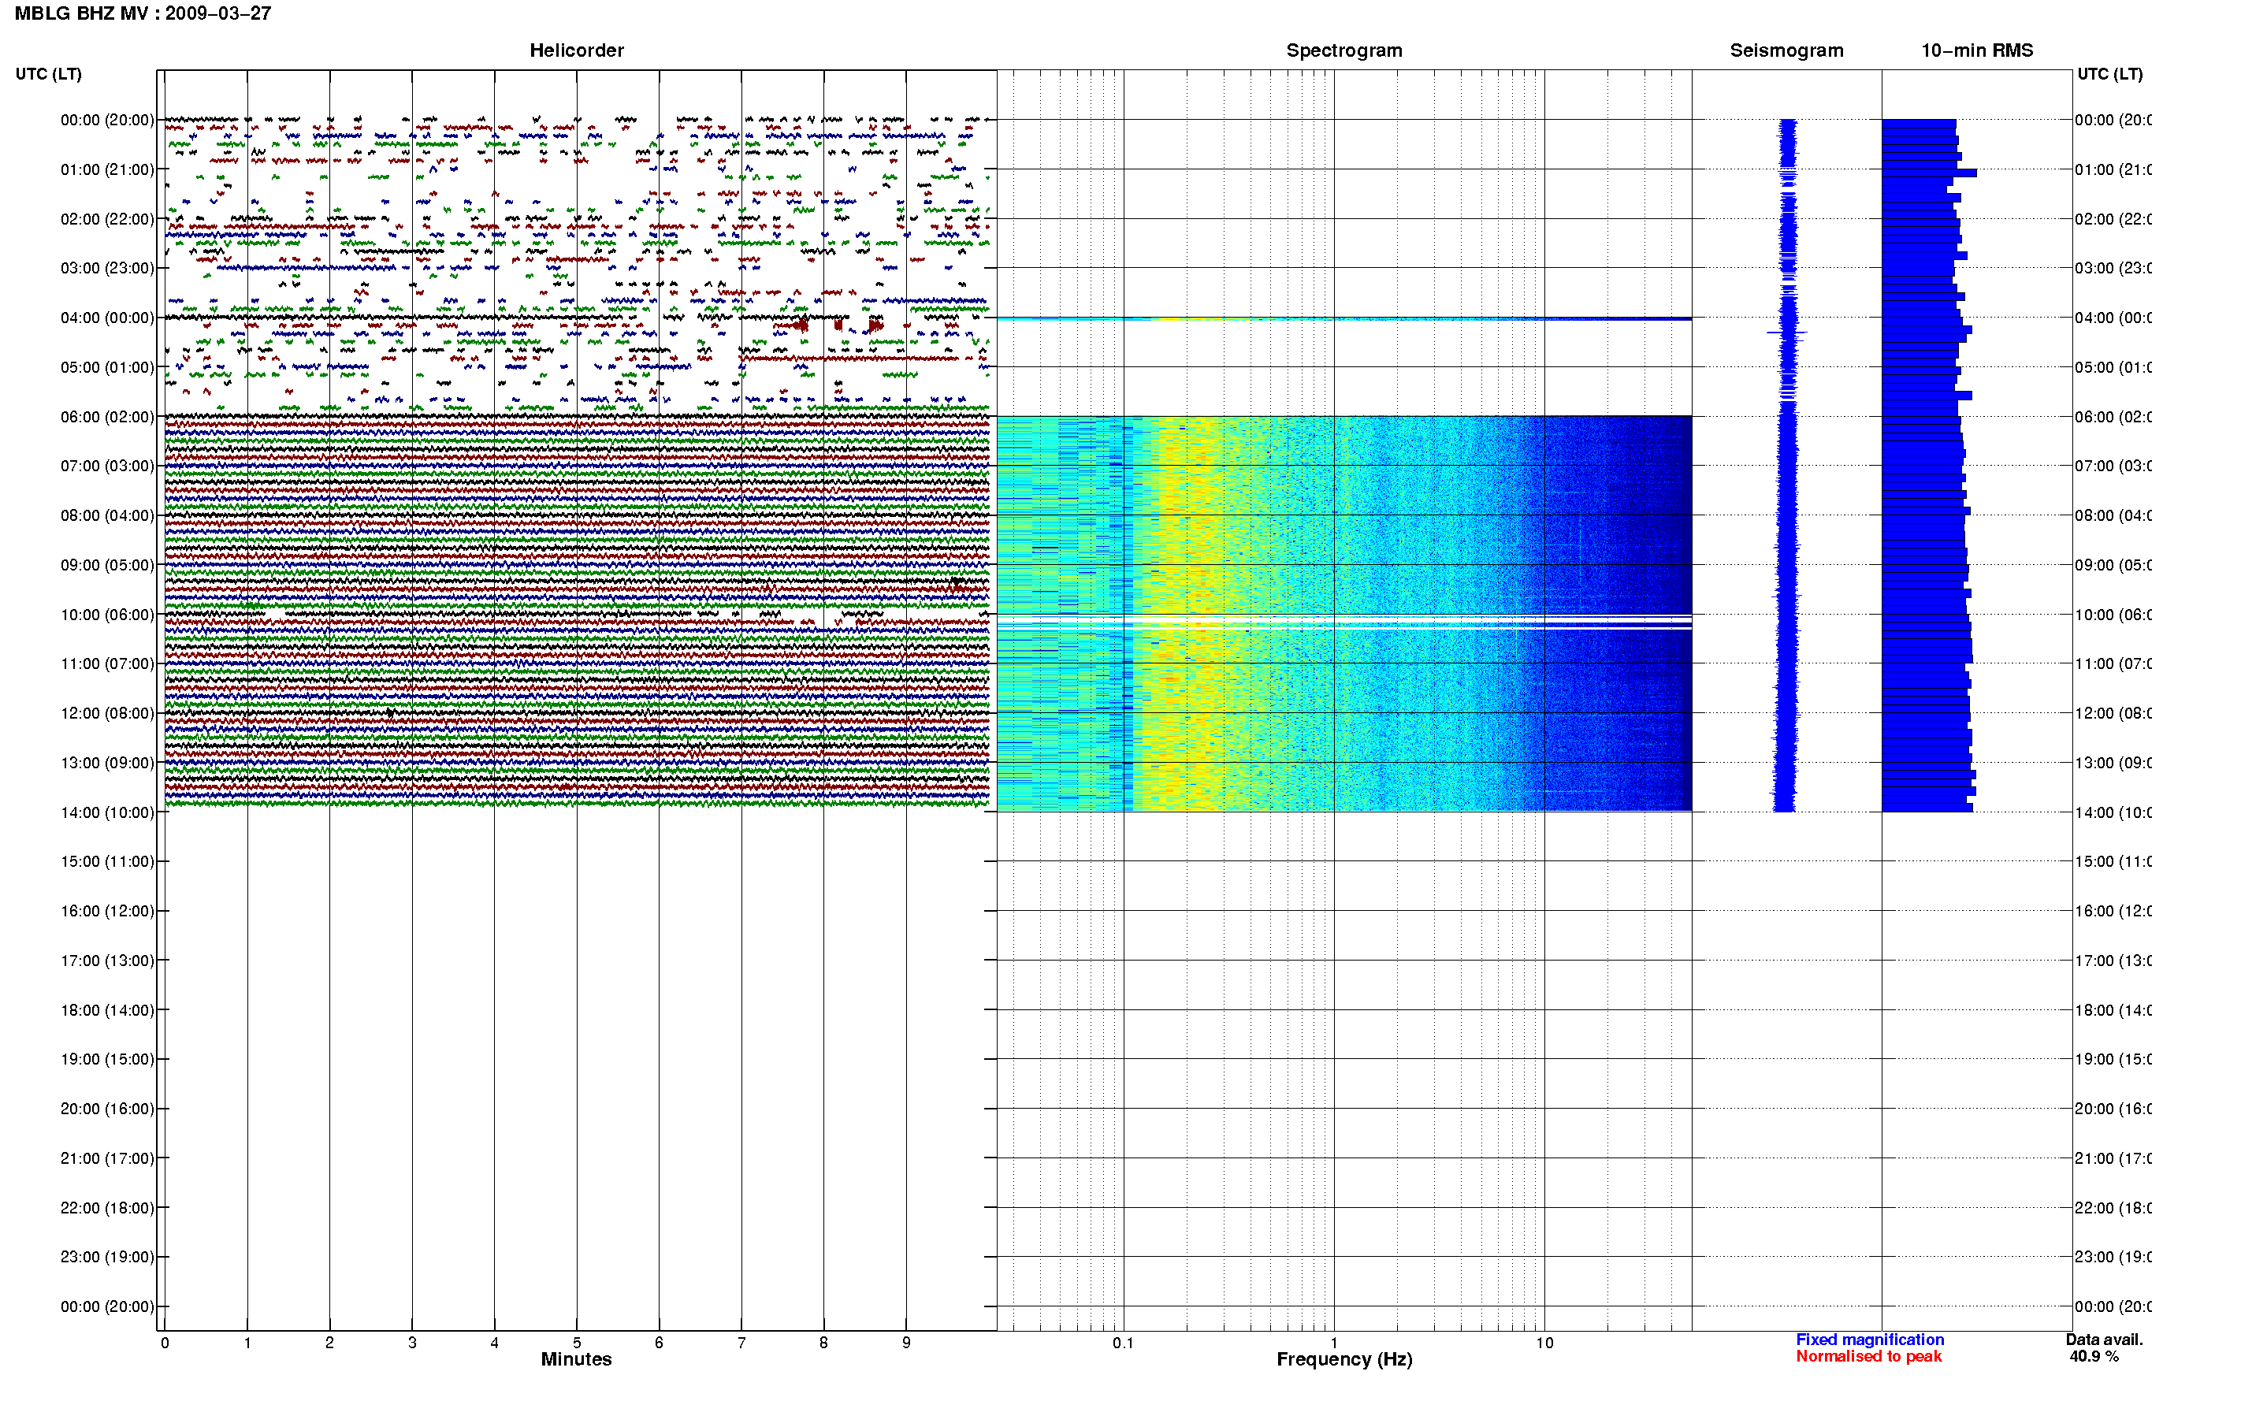Viewport: 2241px width, 1401px height.
Task: Click the '10' frequency tick label
Action: pos(1544,1343)
